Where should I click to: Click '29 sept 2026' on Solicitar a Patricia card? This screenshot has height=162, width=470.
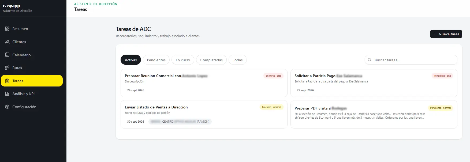pos(305,90)
